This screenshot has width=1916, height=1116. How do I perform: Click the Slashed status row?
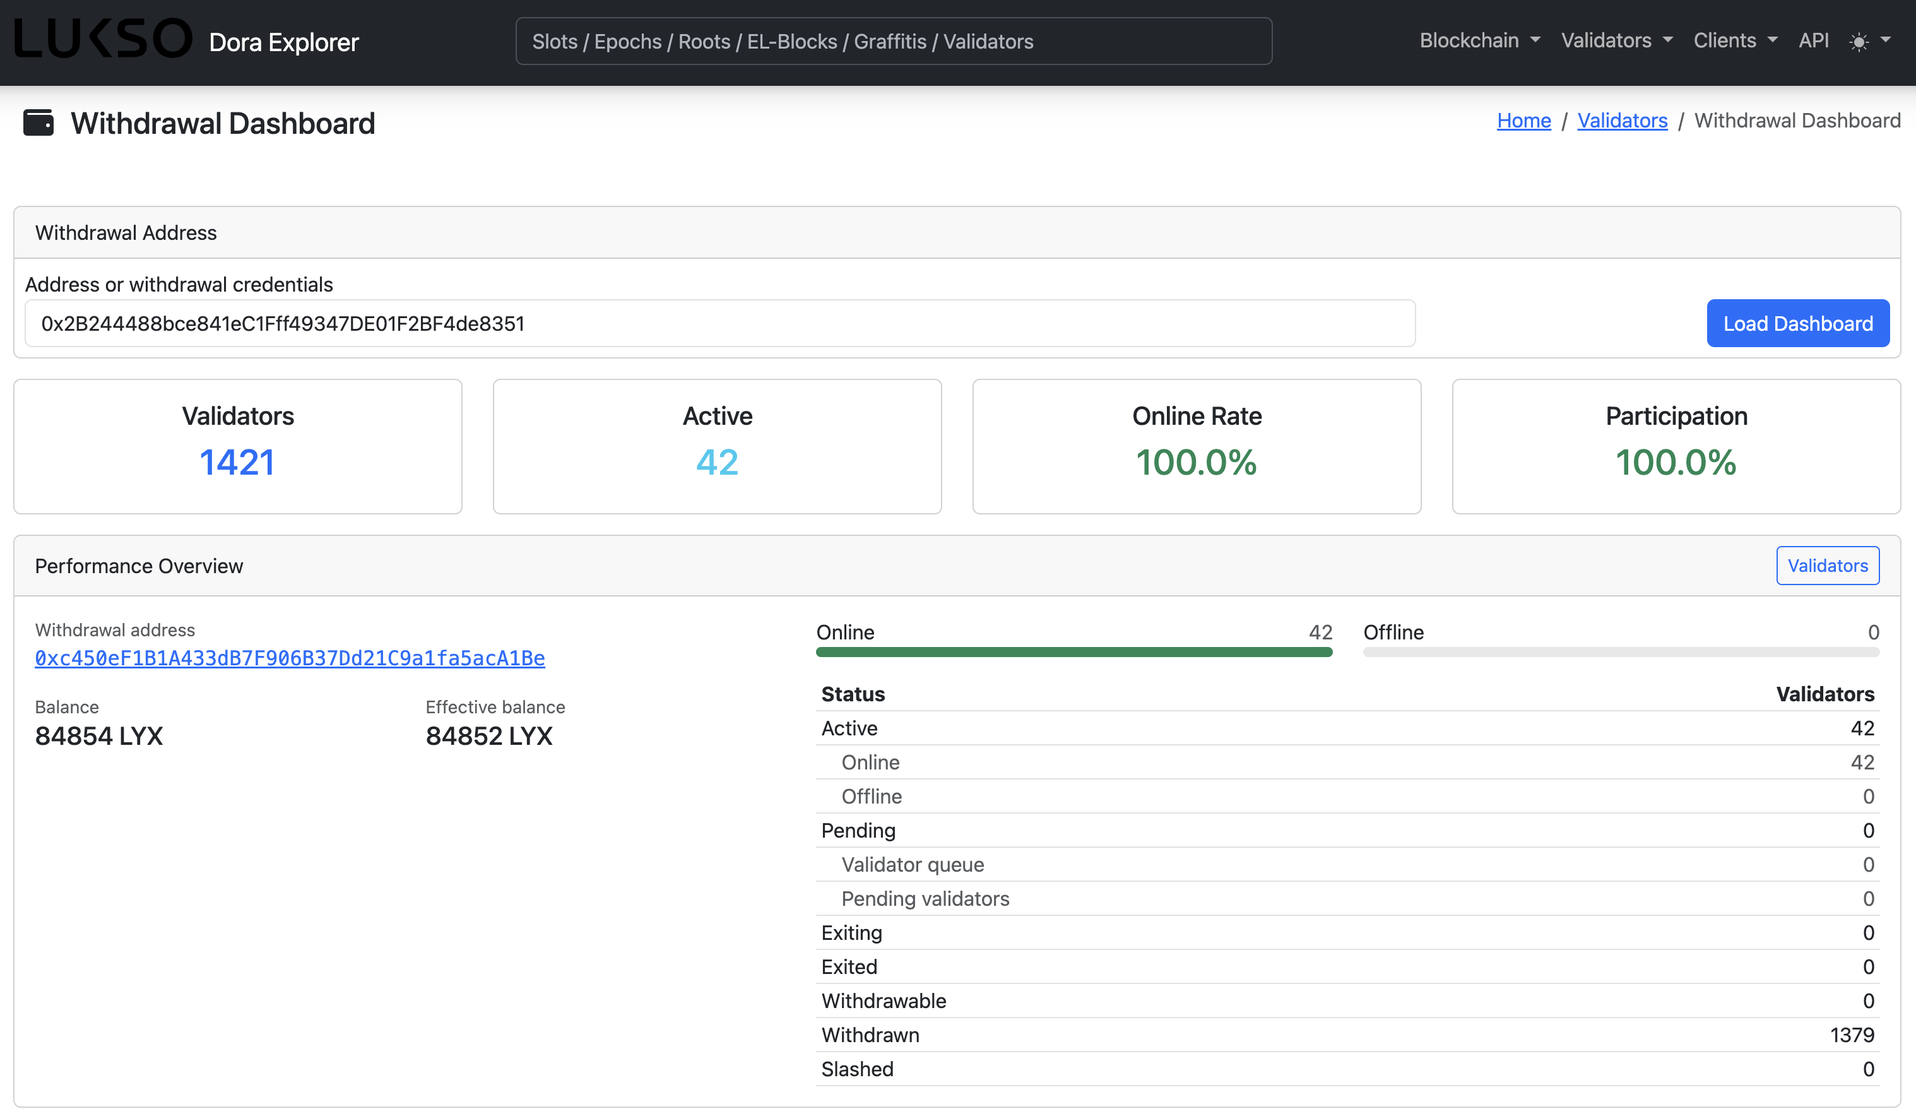1347,1070
